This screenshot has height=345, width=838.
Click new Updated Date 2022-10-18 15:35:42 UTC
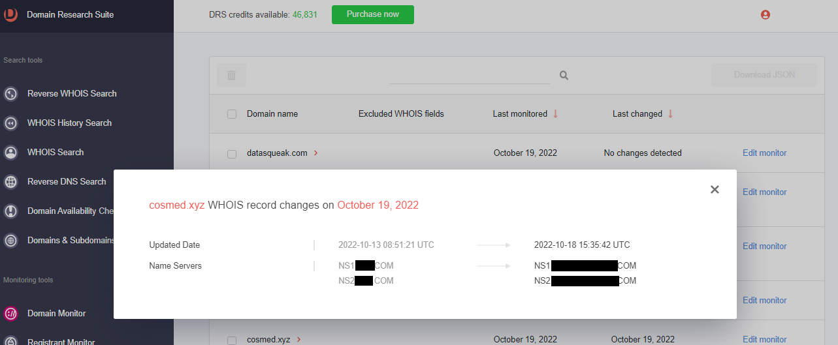[x=582, y=245]
